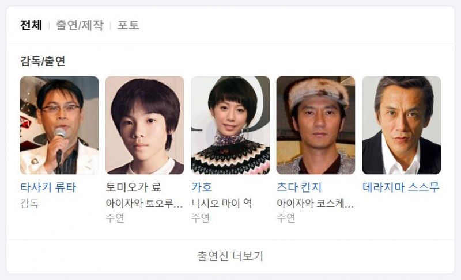Open 테라지마 스스무's portrait photo
The image size is (461, 280).
[401, 125]
